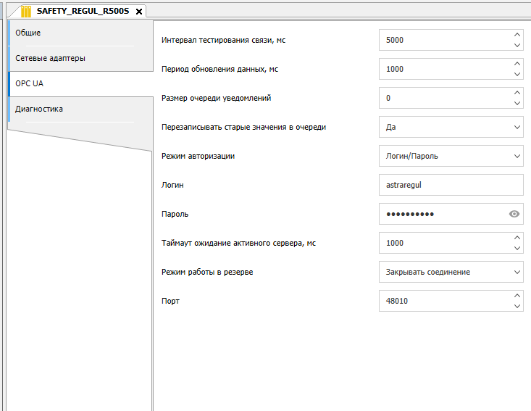Select the OPC UA tab

(x=30, y=83)
